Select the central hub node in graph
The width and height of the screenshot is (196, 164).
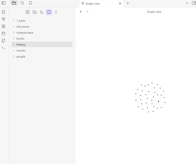tap(158, 101)
